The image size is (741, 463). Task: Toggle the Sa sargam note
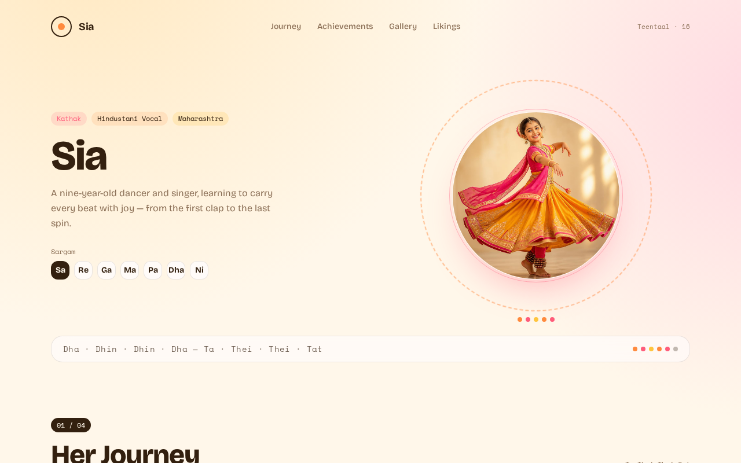coord(60,270)
